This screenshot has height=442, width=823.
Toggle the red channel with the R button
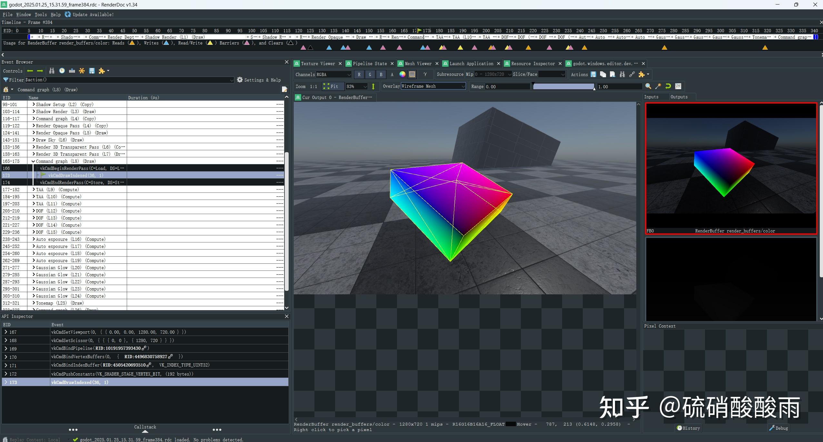click(x=359, y=74)
